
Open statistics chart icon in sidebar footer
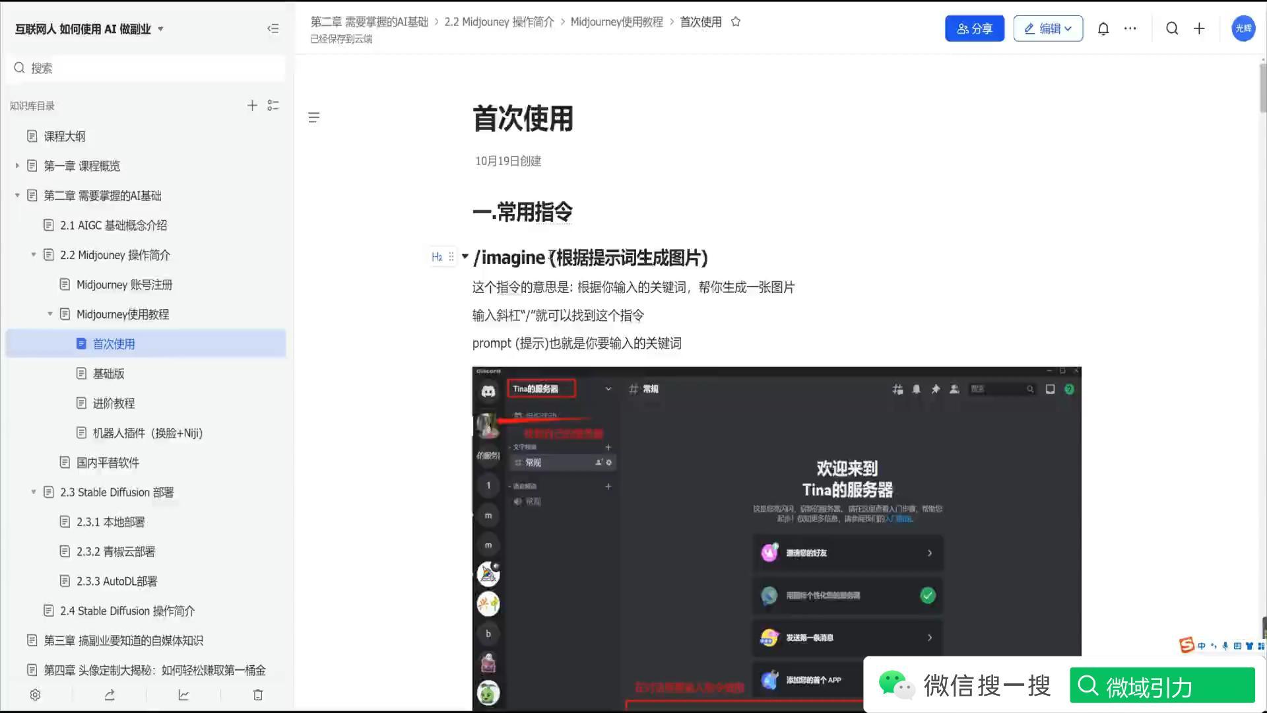[x=184, y=695]
